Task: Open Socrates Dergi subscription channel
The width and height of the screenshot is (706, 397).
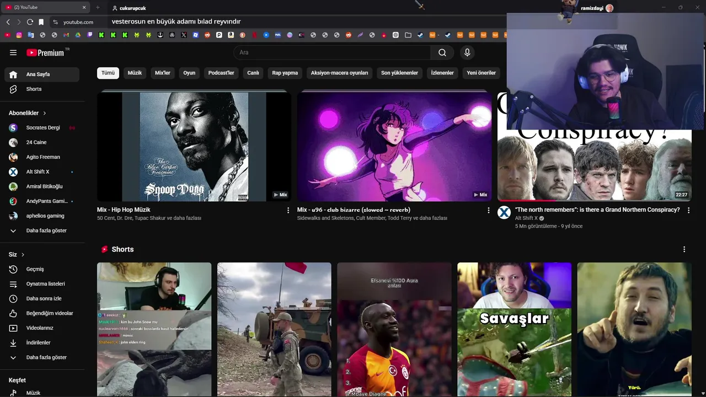Action: pos(42,128)
